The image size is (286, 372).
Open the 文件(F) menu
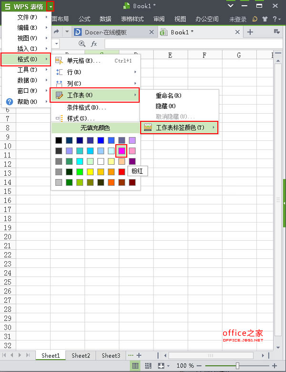[x=27, y=17]
